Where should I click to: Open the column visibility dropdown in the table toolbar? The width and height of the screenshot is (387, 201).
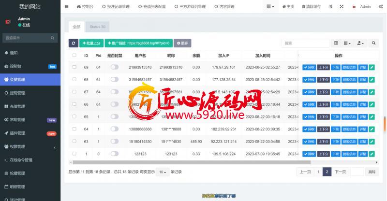pyautogui.click(x=347, y=43)
